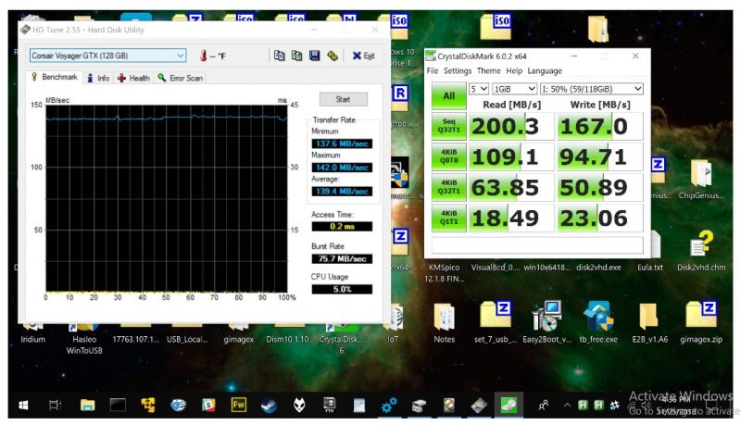
Task: Click the CrystalDiskMark comment text field
Action: click(x=537, y=244)
